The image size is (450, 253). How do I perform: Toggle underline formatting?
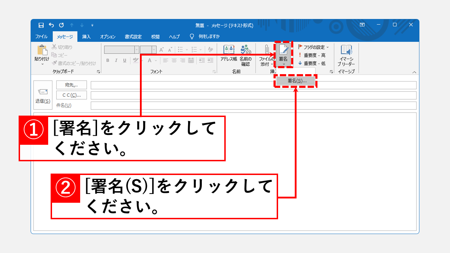[124, 60]
